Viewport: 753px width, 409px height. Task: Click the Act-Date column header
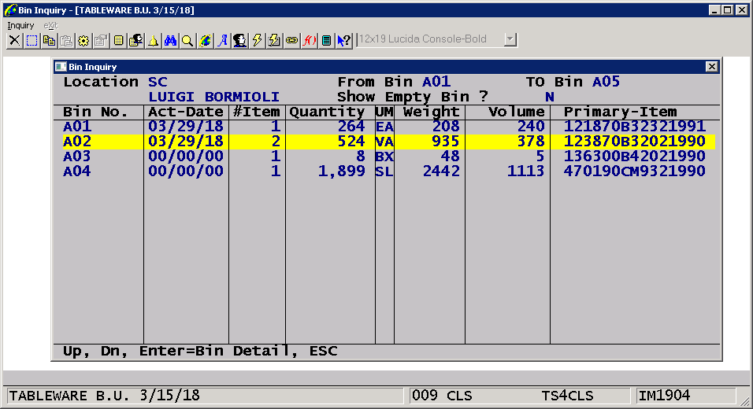(186, 112)
